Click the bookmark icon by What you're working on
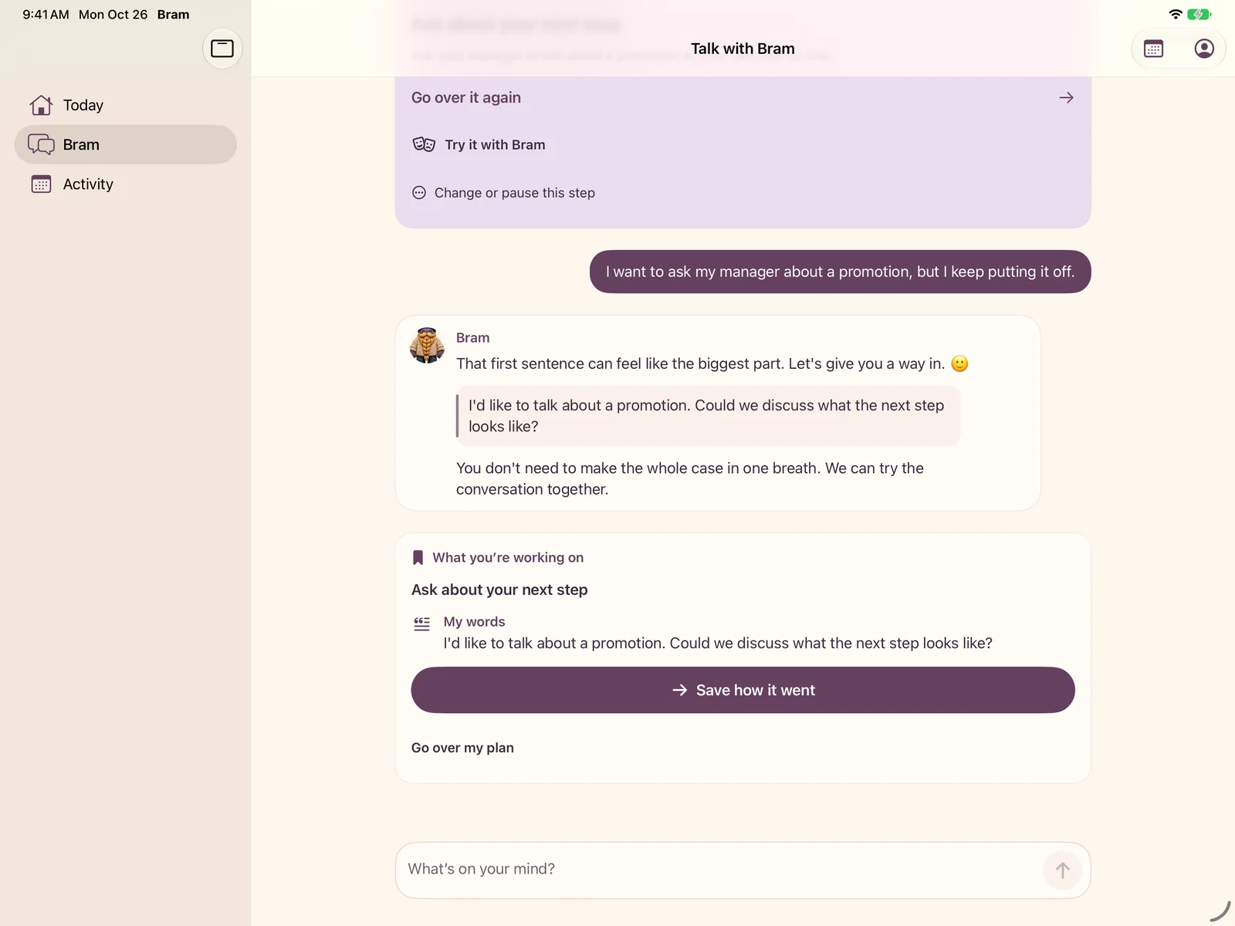The width and height of the screenshot is (1235, 926). coord(418,557)
